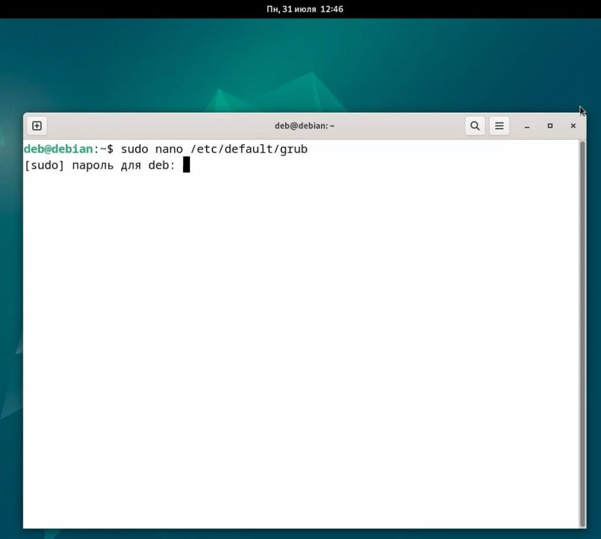Click the word nano in the command
Viewport: 601px width, 539px height.
[169, 149]
